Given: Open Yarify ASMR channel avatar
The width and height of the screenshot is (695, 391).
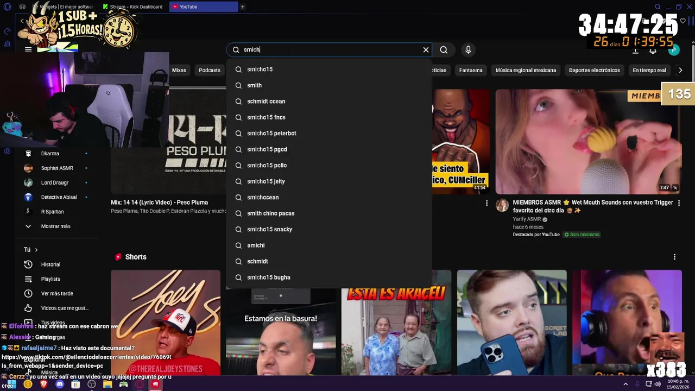Looking at the screenshot, I should pos(502,205).
